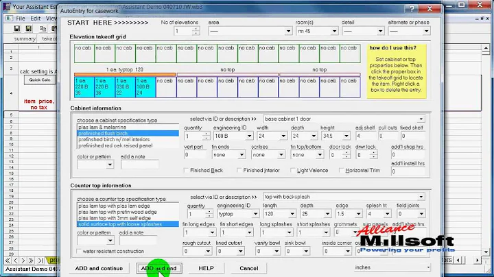
Task: Open the alternate or phase dropdown
Action: [426, 31]
